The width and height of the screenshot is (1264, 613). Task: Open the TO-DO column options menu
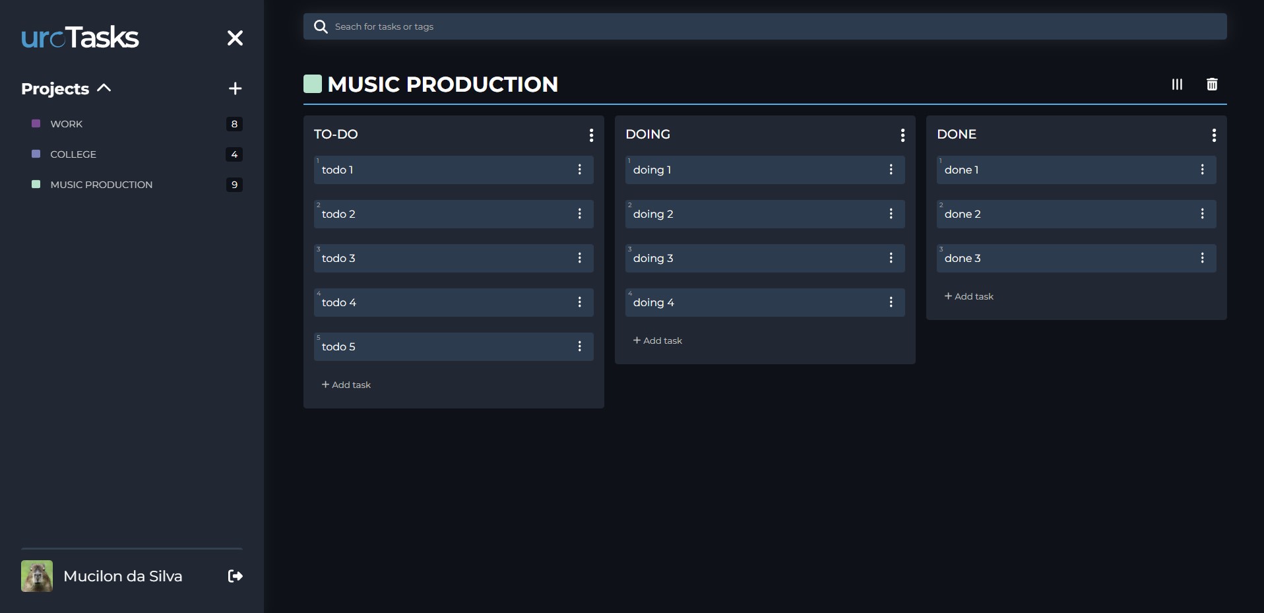point(591,135)
